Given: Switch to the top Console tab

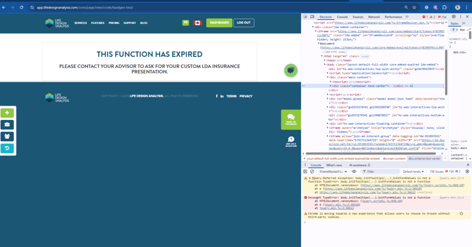Looking at the screenshot, I should coord(342,17).
